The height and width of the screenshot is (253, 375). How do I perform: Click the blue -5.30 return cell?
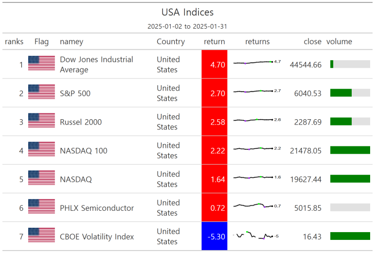(214, 236)
